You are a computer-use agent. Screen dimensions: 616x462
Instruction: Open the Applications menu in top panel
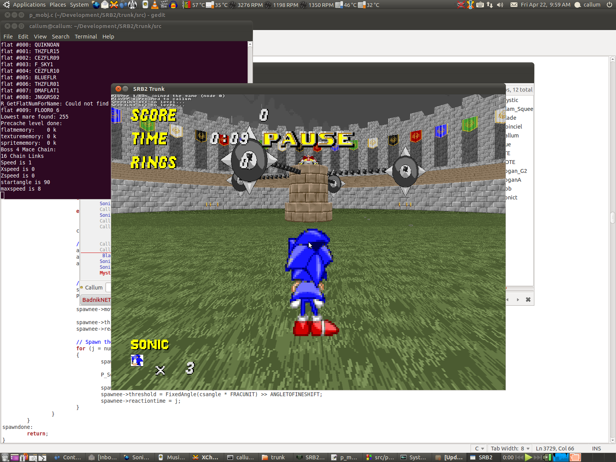tap(29, 5)
